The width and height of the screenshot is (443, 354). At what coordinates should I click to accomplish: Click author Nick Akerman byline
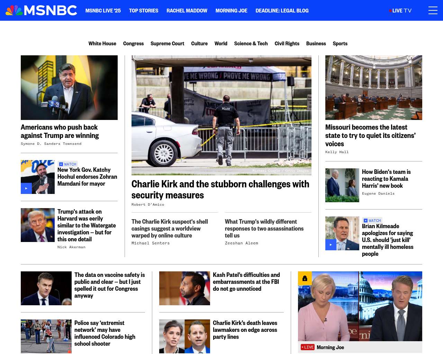coord(71,247)
